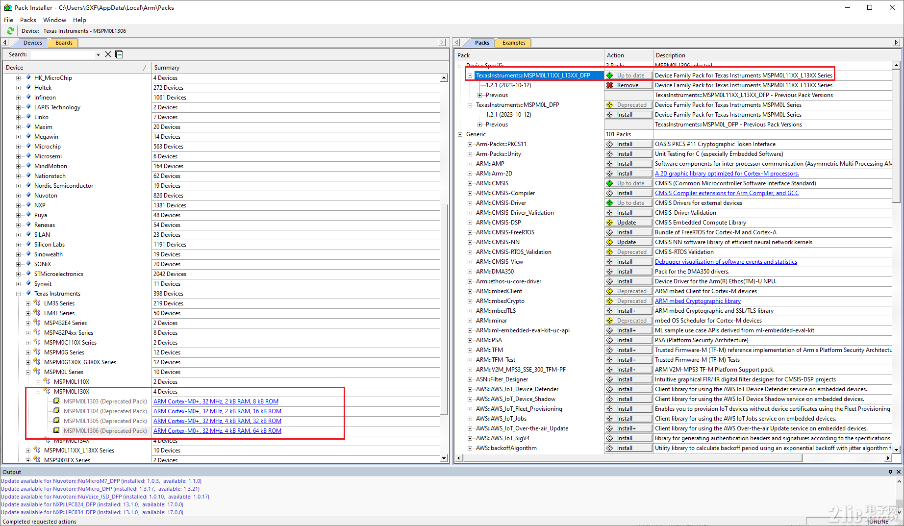Switch to the Devices tab
904x526 pixels.
(32, 43)
